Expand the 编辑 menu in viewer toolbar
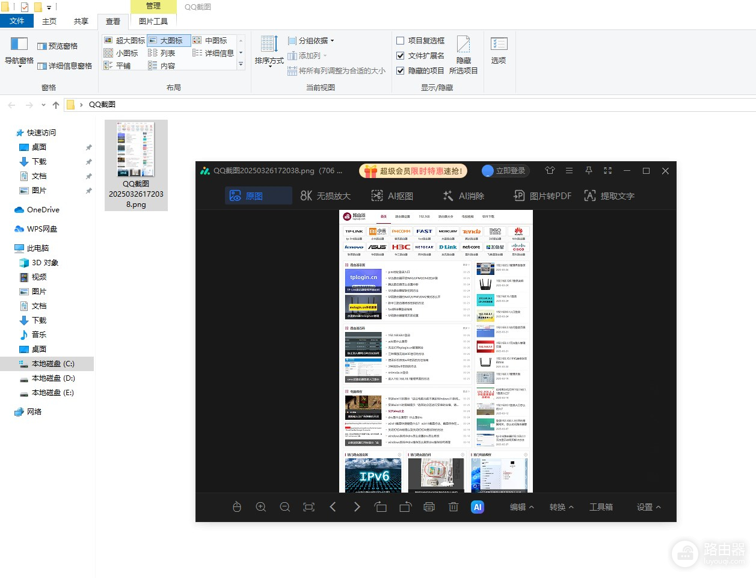 click(x=521, y=507)
